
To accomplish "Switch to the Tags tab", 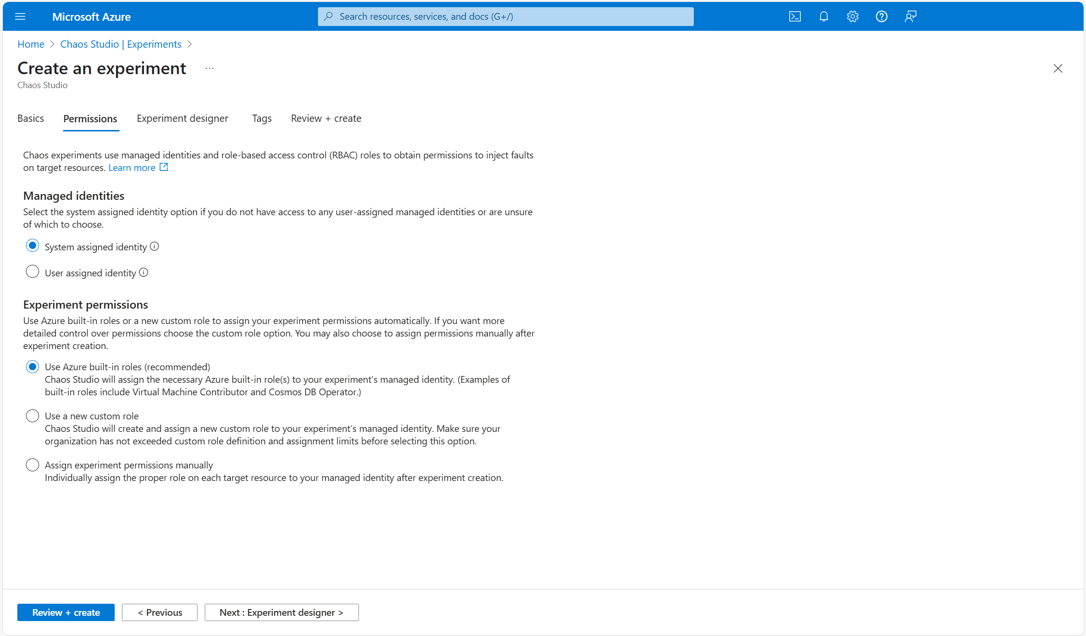I will click(x=262, y=118).
